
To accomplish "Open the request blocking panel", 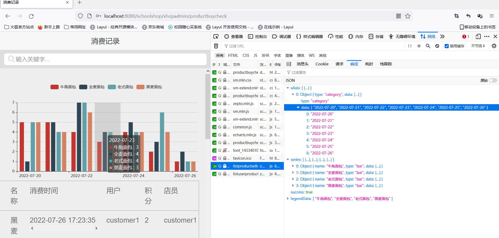I will (x=437, y=46).
